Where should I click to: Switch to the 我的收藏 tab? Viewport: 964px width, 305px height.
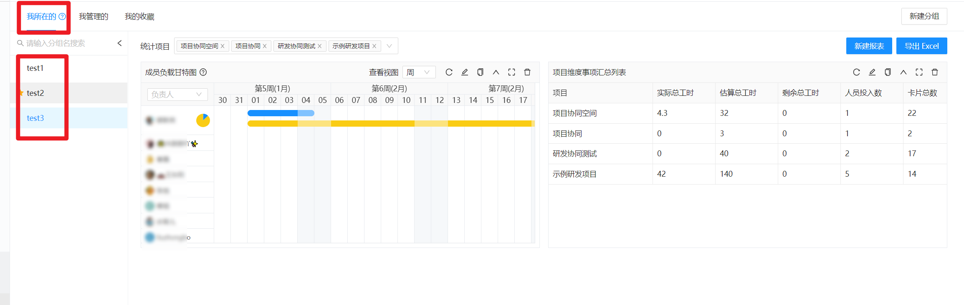[x=139, y=17]
